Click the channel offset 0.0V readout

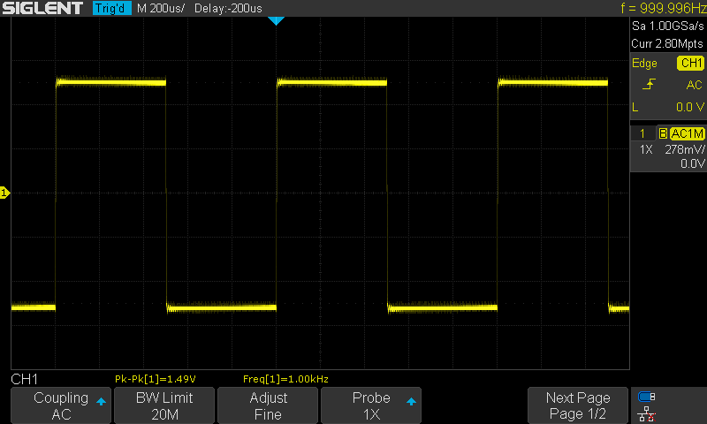pos(693,163)
